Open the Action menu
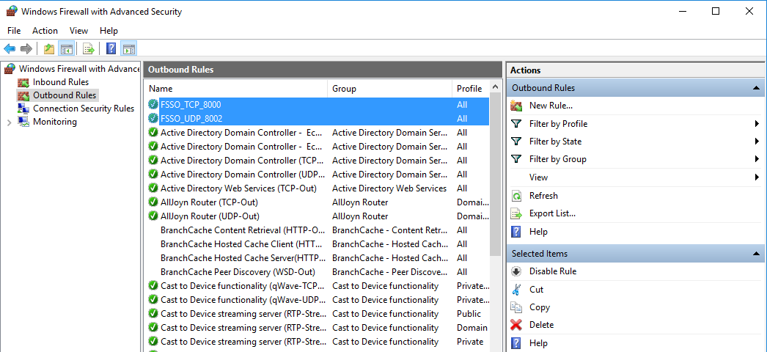 45,31
